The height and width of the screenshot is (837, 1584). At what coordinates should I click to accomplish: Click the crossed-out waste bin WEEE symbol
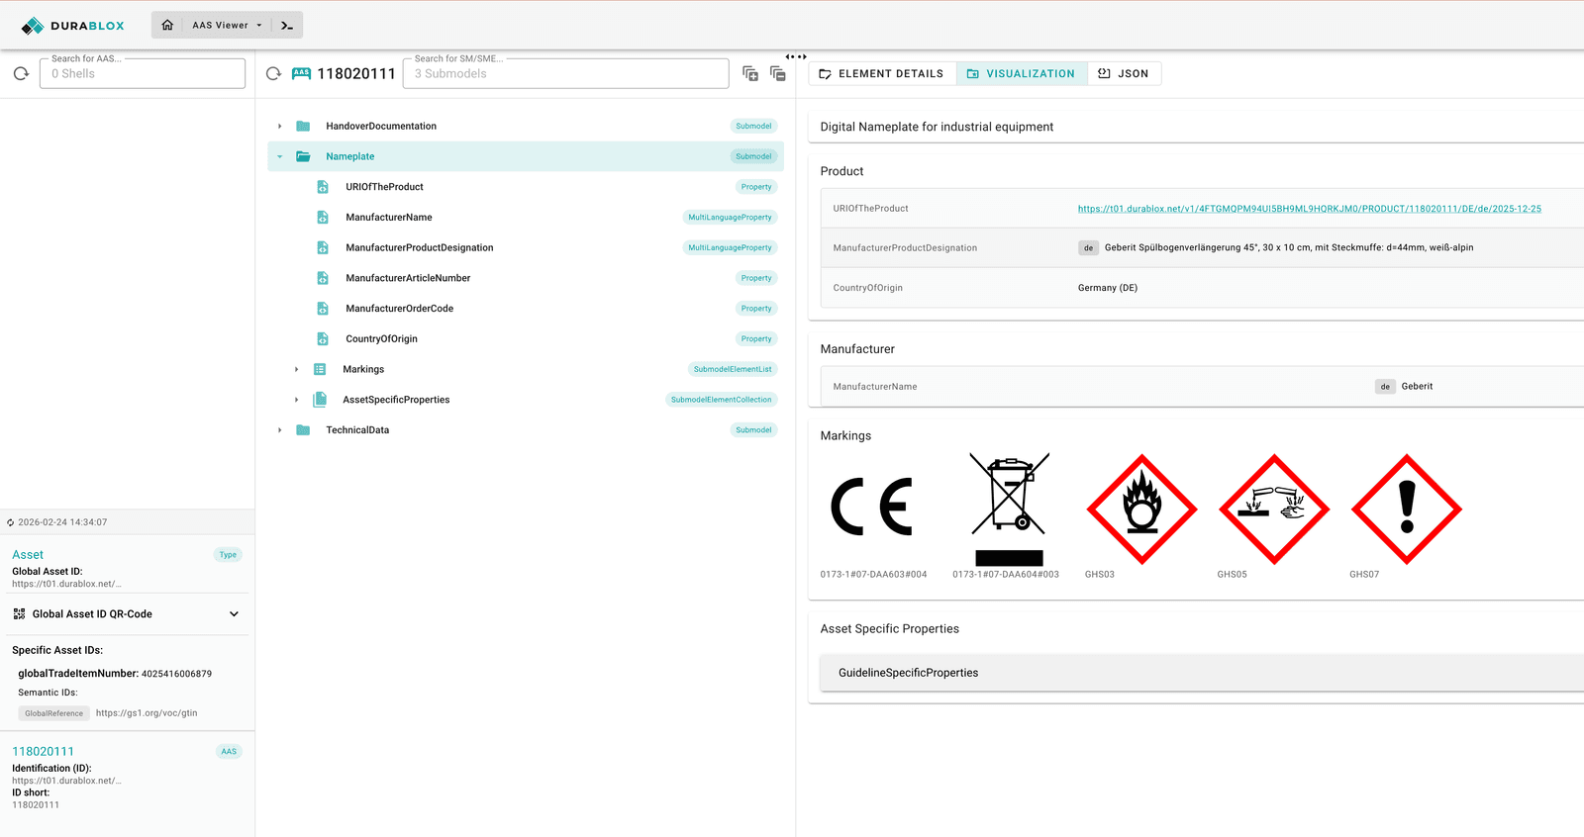[1009, 509]
